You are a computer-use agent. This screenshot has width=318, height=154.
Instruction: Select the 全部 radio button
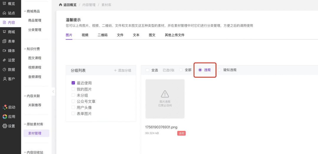click(x=181, y=70)
